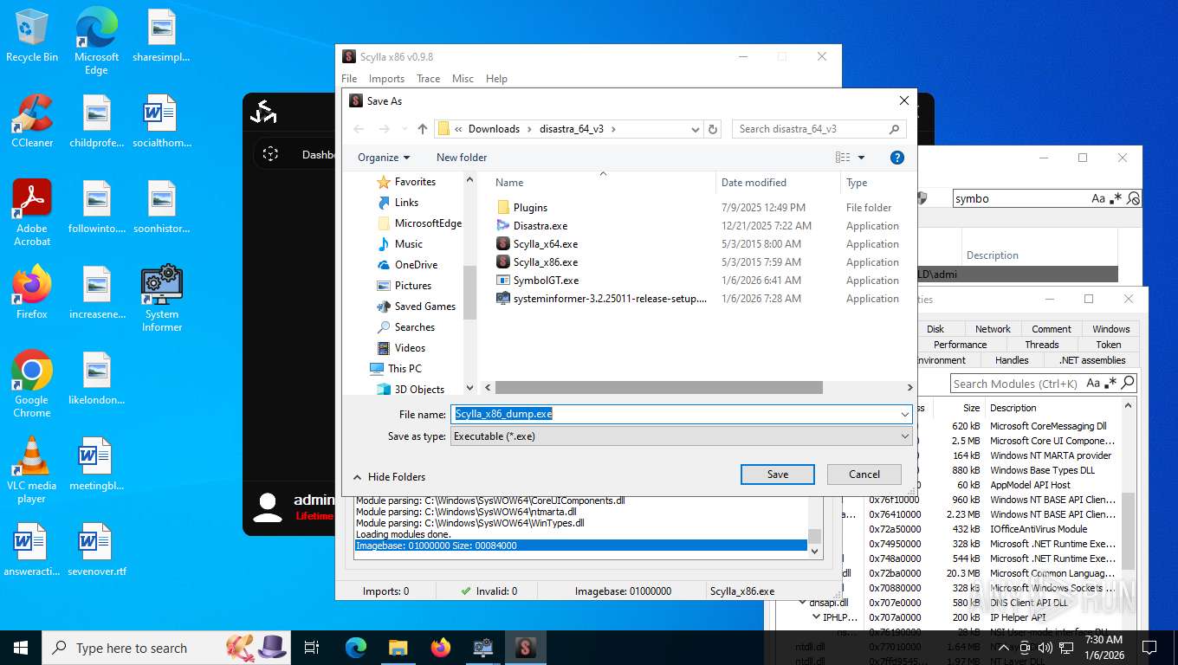This screenshot has width=1178, height=665.
Task: Open Scylla Trace menu
Action: point(428,79)
